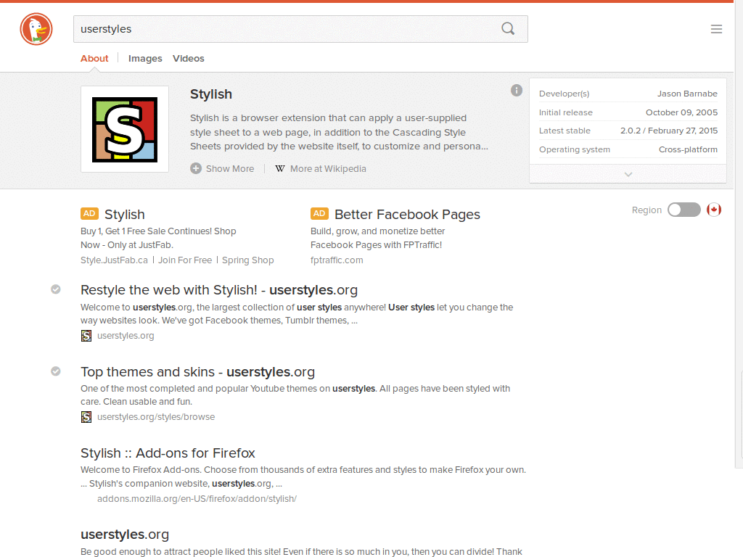This screenshot has width=743, height=557.
Task: Click the Canadian flag region icon
Action: tap(714, 210)
